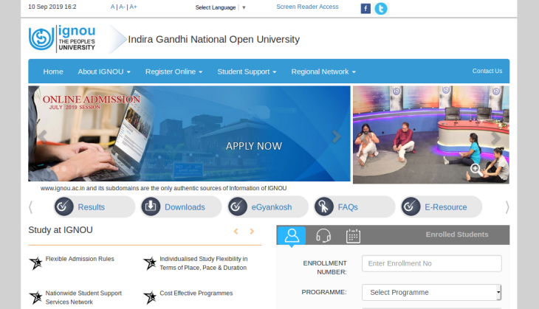The image size is (539, 309).
Task: Click Flexible Admission Rules text
Action: [80, 259]
